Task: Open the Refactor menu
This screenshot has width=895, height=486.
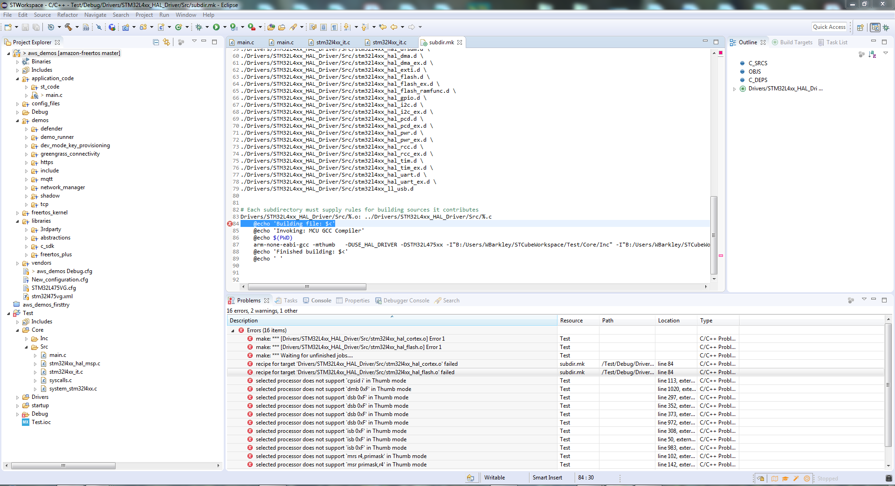Action: pyautogui.click(x=68, y=15)
